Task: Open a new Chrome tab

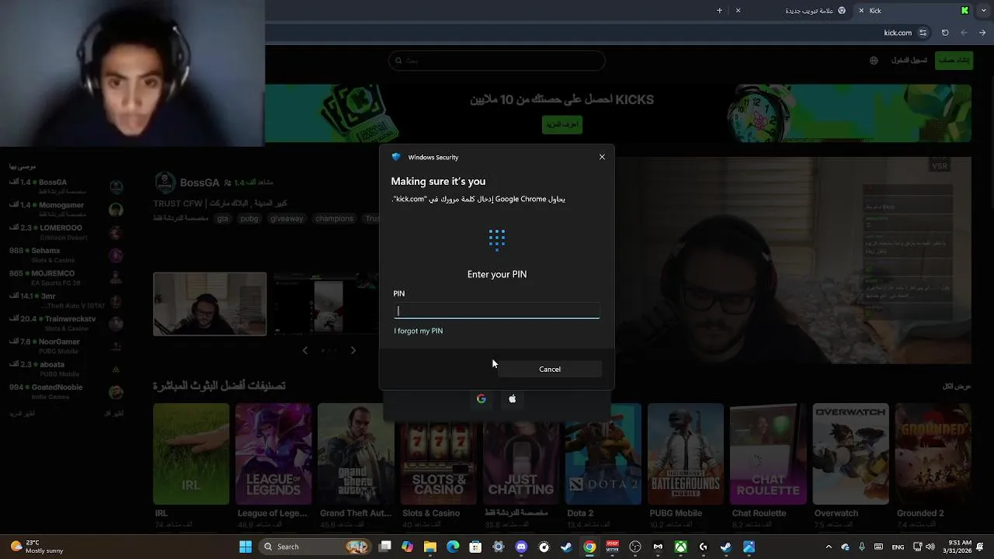Action: click(x=719, y=11)
